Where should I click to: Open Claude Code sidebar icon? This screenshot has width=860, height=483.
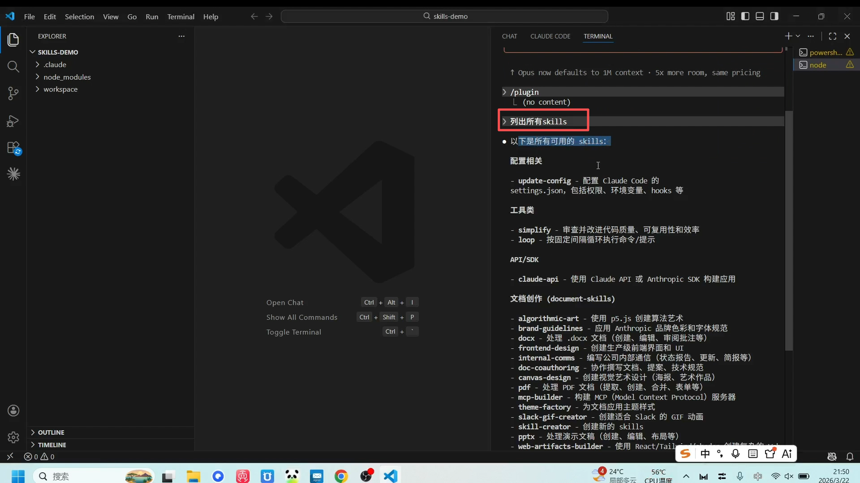pos(13,174)
